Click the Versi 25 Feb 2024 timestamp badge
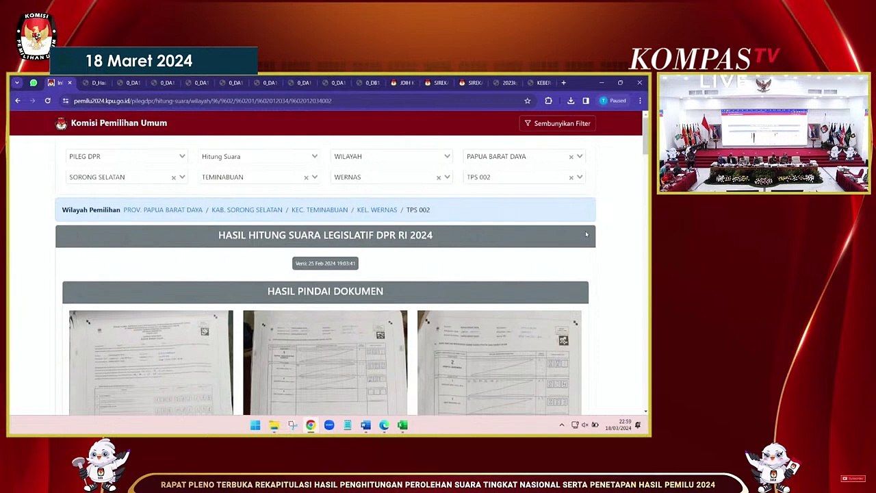The image size is (876, 493). (x=325, y=264)
